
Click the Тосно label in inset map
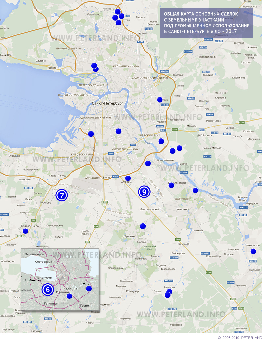point(84,306)
